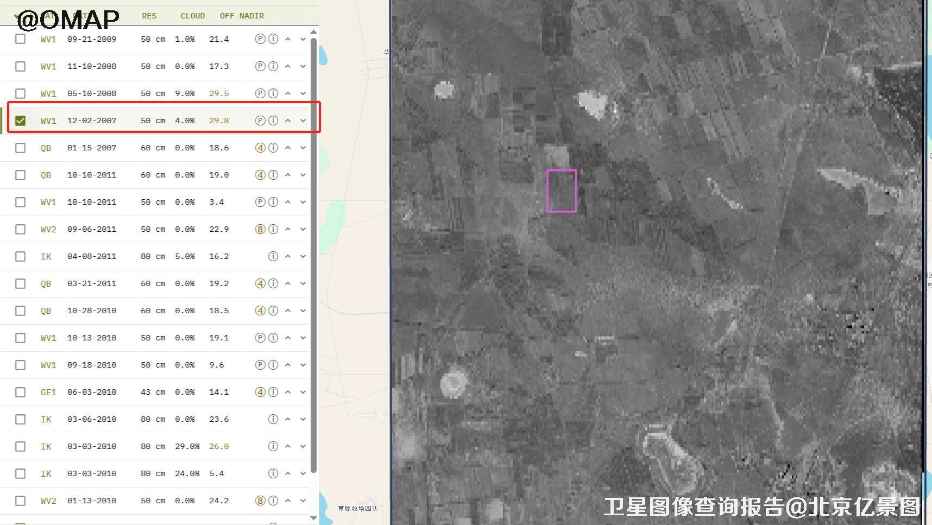Screen dimensions: 932x525
Task: Open info for IK 03-06-2010 image
Action: (x=273, y=419)
